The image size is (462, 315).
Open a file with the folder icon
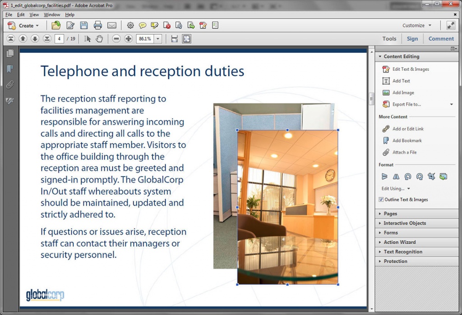56,26
